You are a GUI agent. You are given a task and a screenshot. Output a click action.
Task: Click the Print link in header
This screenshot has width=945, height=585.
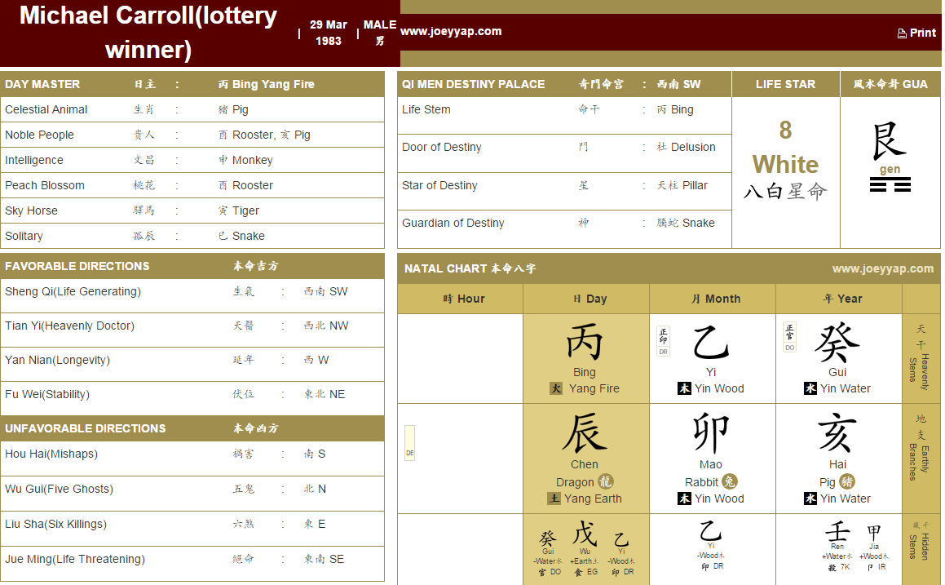coord(916,33)
